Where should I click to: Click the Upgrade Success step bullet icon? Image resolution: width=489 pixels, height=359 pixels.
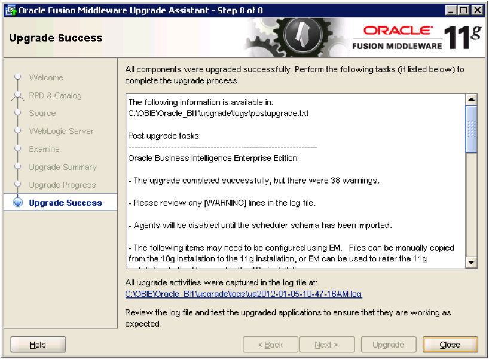pyautogui.click(x=18, y=203)
